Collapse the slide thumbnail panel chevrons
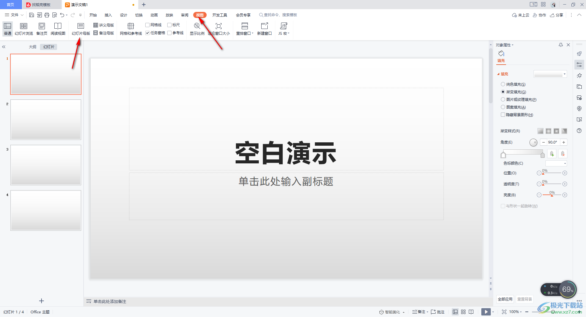Viewport: 586px width, 317px height. click(x=4, y=47)
